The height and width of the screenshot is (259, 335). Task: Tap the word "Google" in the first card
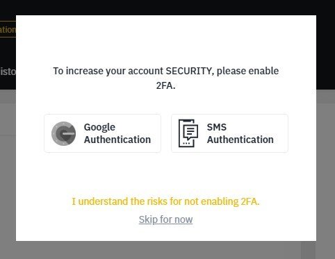pyautogui.click(x=99, y=127)
